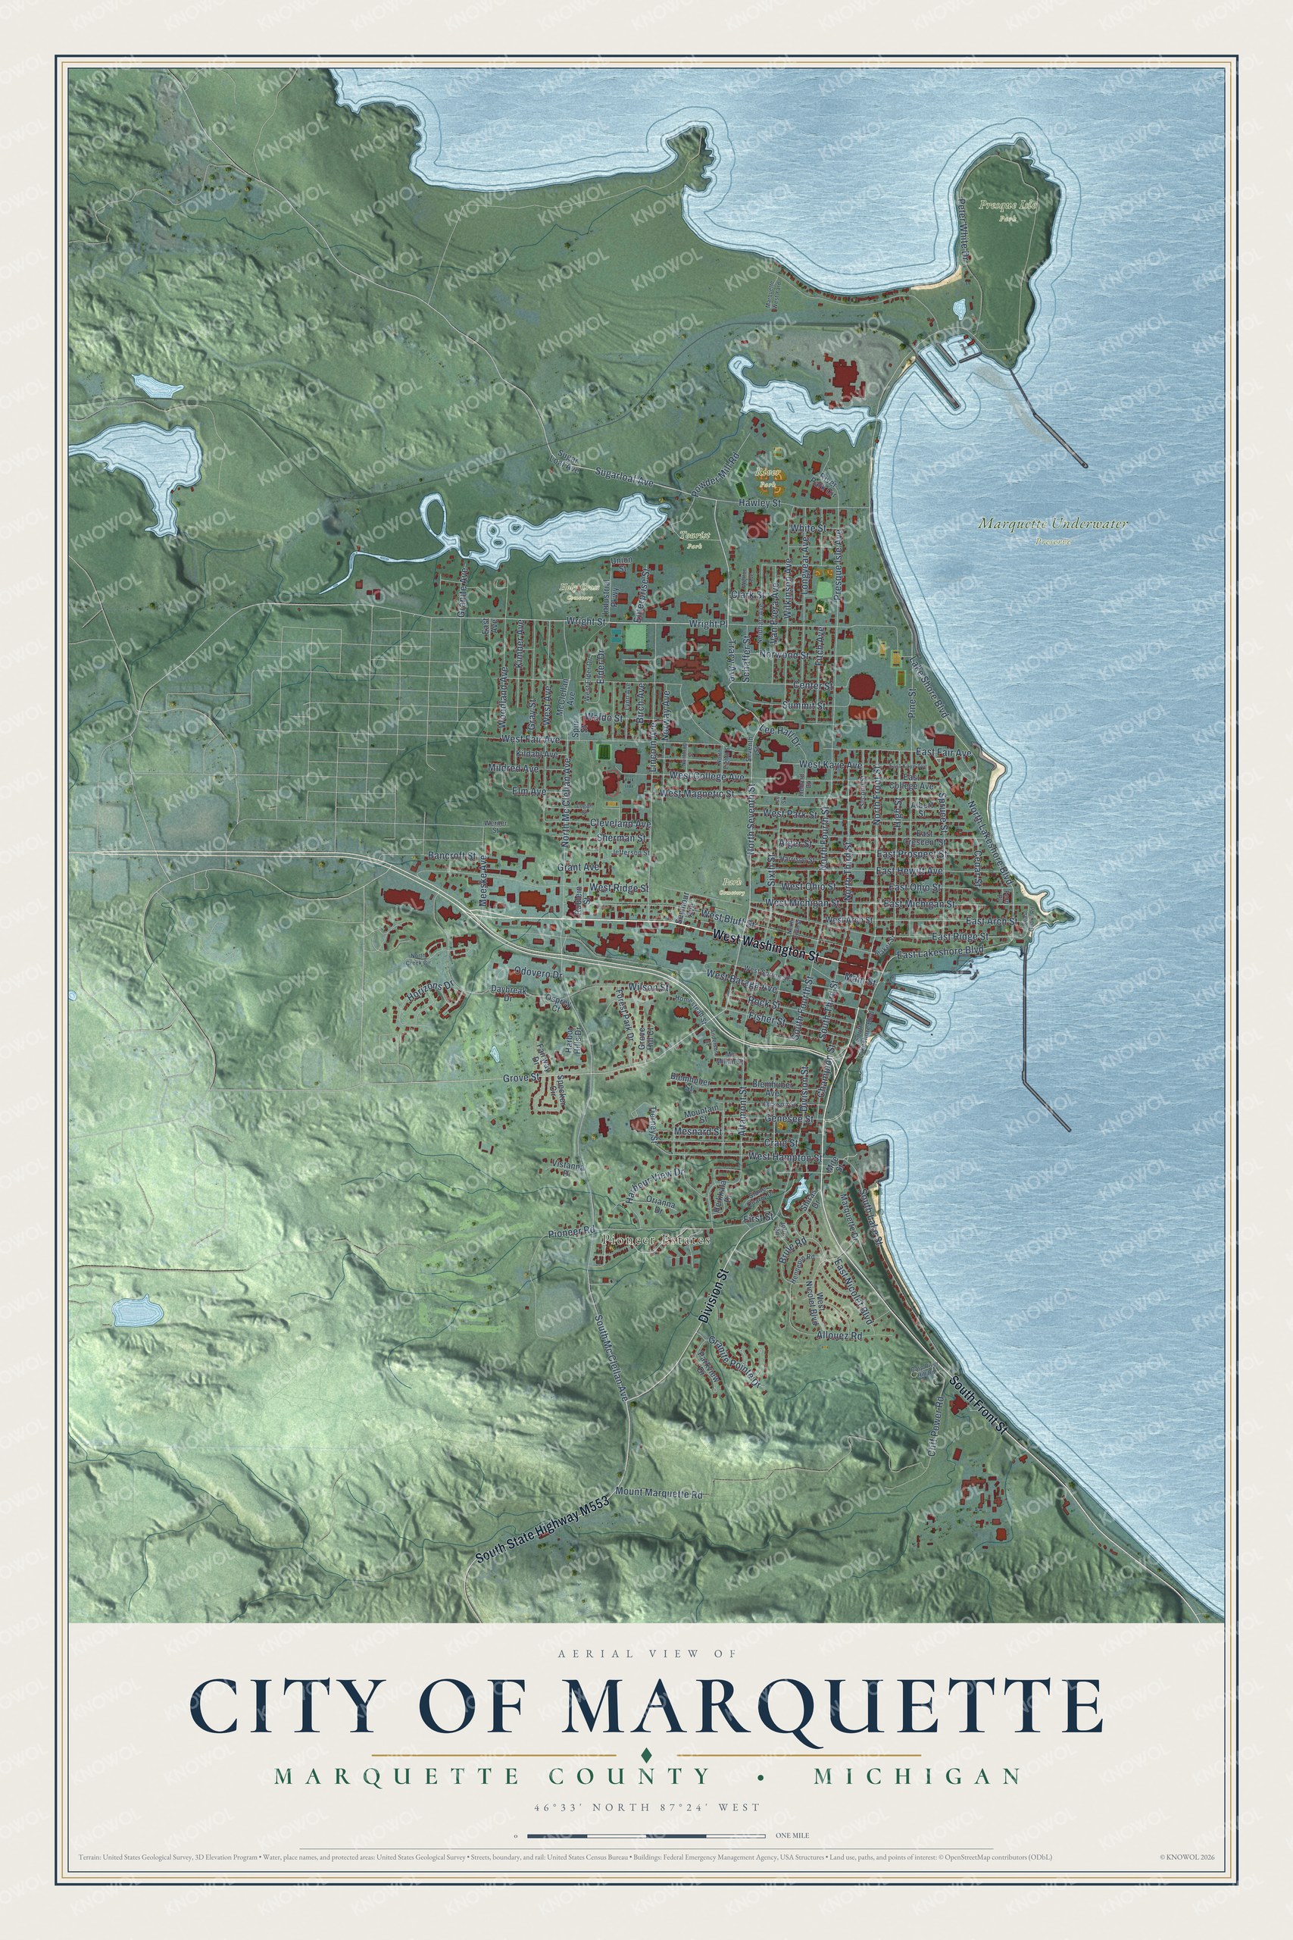Click the "Marquette Underwater" preserve label
The height and width of the screenshot is (1940, 1293).
click(1053, 523)
